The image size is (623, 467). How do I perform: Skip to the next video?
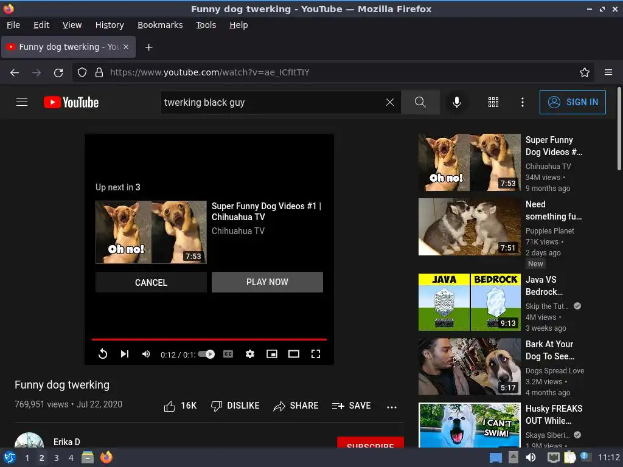[124, 354]
